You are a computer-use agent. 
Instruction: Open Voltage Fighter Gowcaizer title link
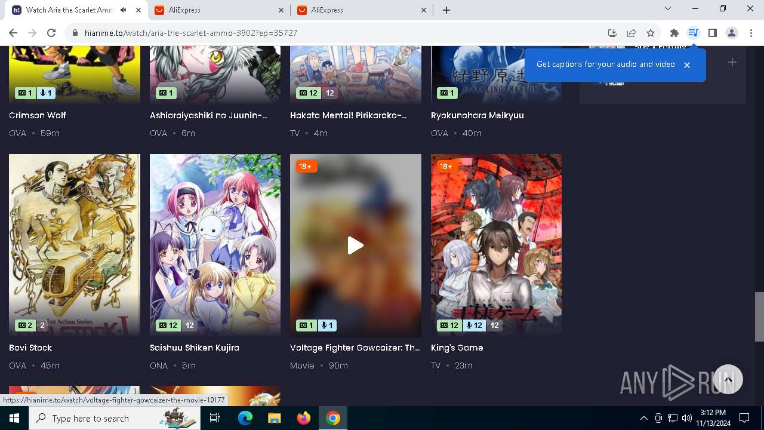pos(355,348)
